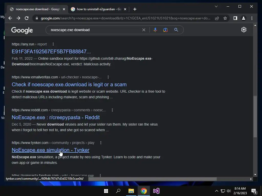Open more options for any.run result
Screen dimensions: 262x196
53,44
